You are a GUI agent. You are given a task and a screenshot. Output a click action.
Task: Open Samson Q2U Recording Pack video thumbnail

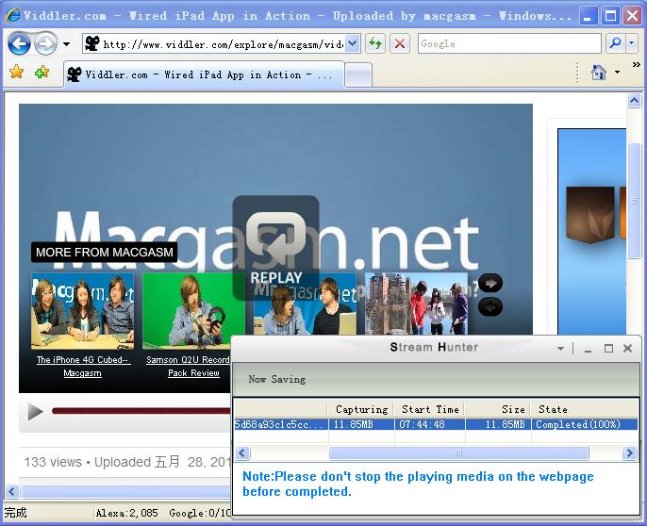click(x=194, y=311)
